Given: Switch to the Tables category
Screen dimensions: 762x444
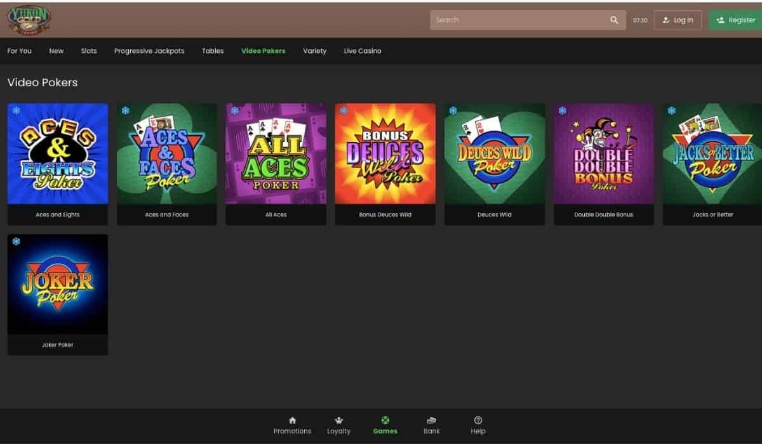Looking at the screenshot, I should pyautogui.click(x=213, y=51).
